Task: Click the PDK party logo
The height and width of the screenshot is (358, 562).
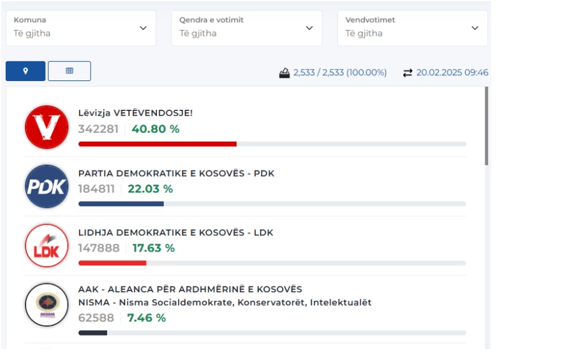Action: [47, 186]
